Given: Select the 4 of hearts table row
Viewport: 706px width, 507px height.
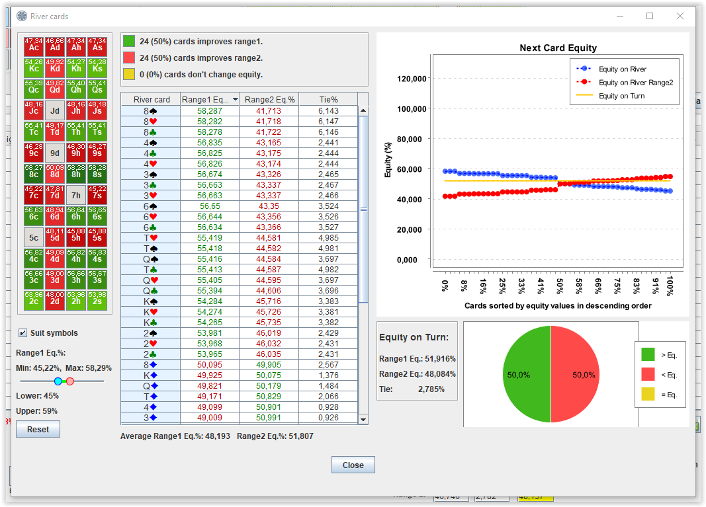Looking at the screenshot, I should click(x=240, y=164).
